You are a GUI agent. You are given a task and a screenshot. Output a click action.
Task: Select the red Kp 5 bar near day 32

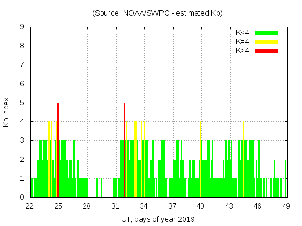click(124, 150)
